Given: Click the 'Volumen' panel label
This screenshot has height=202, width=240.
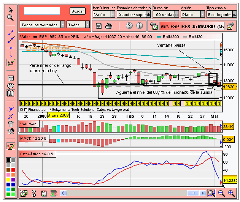Looking at the screenshot, I should [x=28, y=124].
